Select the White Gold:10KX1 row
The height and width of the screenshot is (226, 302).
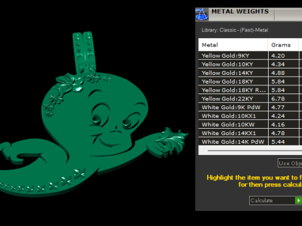[x=250, y=116]
